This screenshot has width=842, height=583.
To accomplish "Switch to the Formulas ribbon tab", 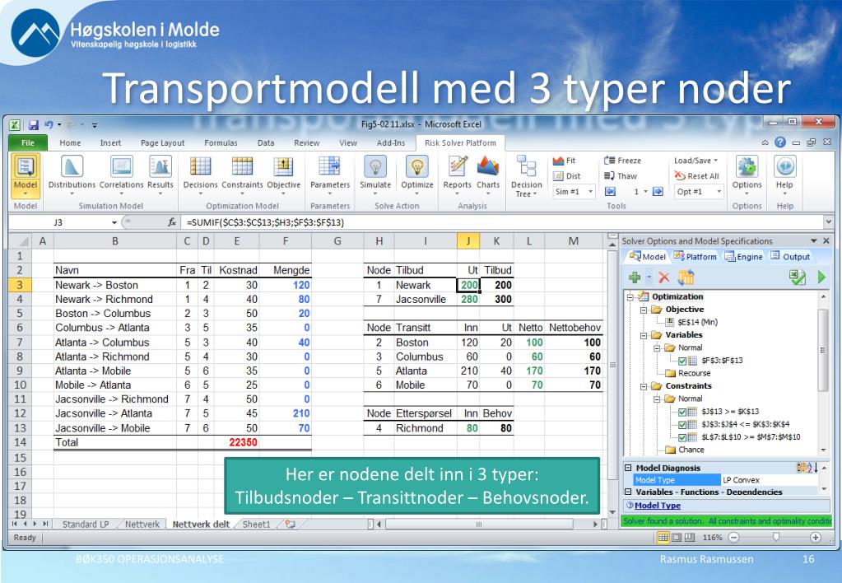I will [x=221, y=143].
